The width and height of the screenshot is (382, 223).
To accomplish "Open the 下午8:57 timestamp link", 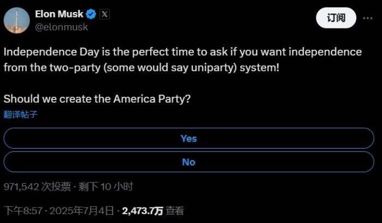I will pyautogui.click(x=23, y=210).
